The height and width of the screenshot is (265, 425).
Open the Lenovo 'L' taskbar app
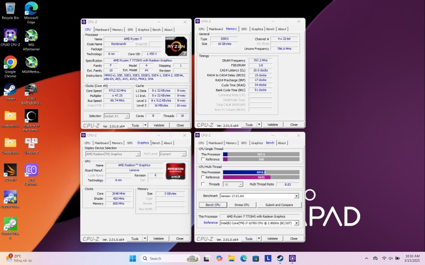point(268,259)
